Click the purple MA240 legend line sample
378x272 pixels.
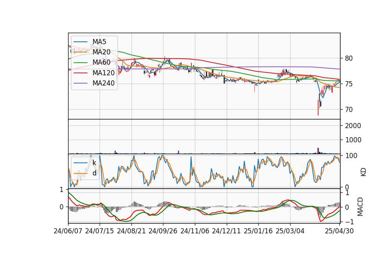click(x=80, y=83)
